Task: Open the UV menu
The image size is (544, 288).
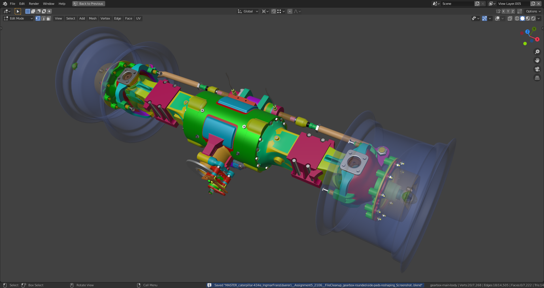Action: click(138, 18)
